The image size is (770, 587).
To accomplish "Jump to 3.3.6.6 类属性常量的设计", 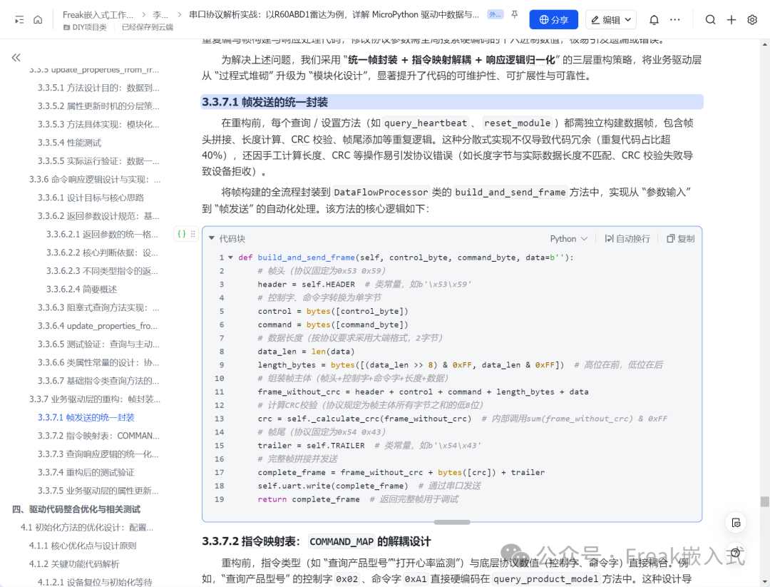I will tap(98, 363).
